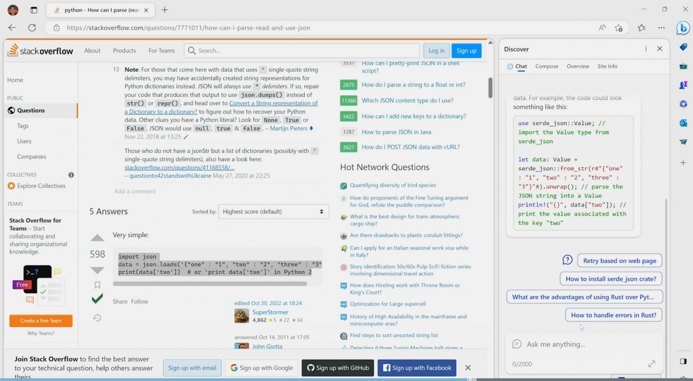Image resolution: width=693 pixels, height=381 pixels.
Task: Close the Discover panel
Action: (x=660, y=49)
